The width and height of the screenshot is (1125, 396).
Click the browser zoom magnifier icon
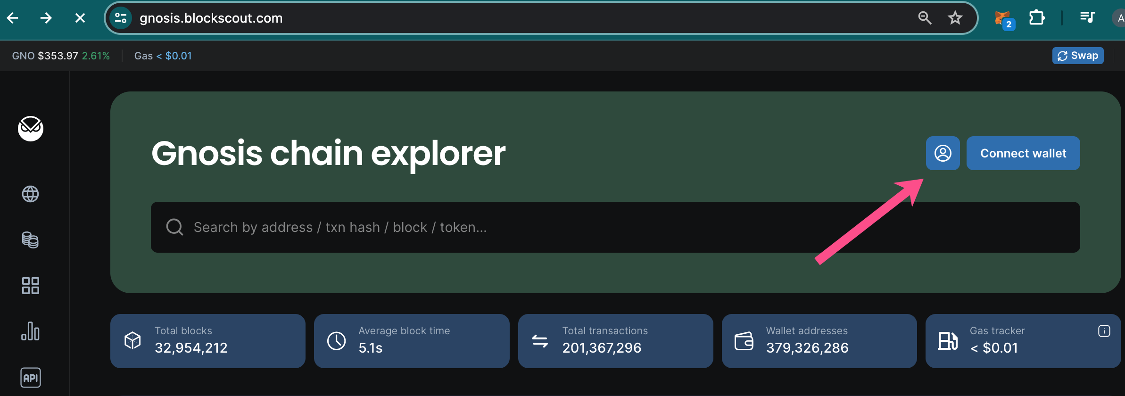(925, 18)
